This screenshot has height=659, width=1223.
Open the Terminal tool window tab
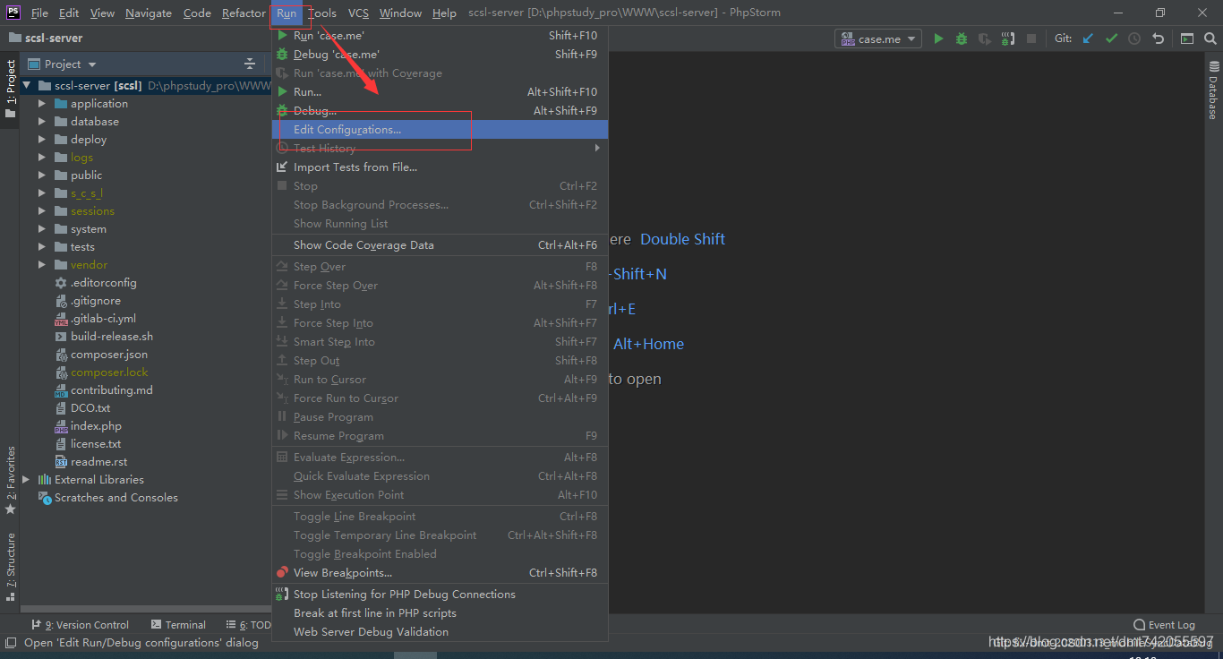coord(179,625)
